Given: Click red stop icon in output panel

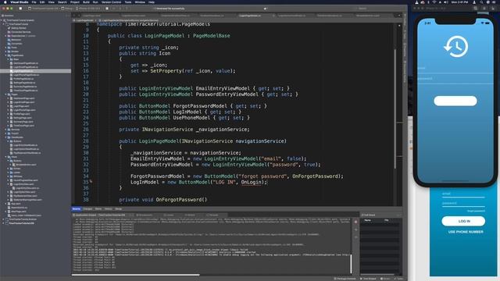Looking at the screenshot, I should (356, 222).
